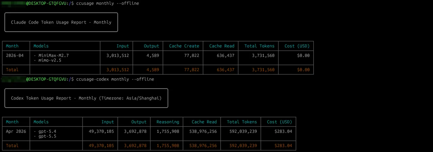This screenshot has height=152, width=433.
Task: Select the gpt-5.5 model entry
Action: click(x=48, y=137)
